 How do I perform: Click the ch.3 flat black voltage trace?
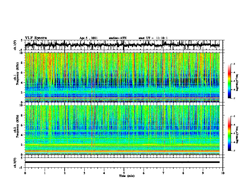click(x=122, y=162)
